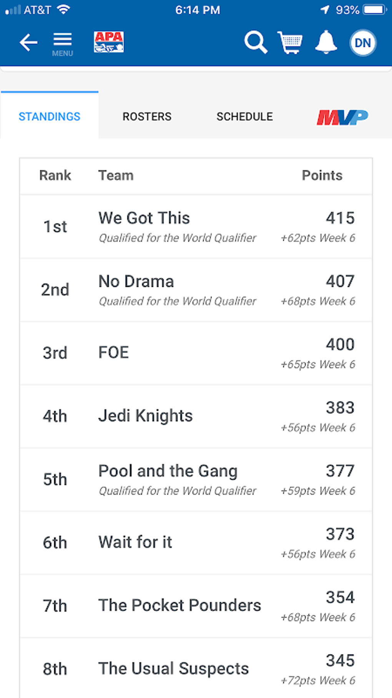Image resolution: width=392 pixels, height=698 pixels.
Task: Open the MVP tab
Action: pyautogui.click(x=342, y=117)
